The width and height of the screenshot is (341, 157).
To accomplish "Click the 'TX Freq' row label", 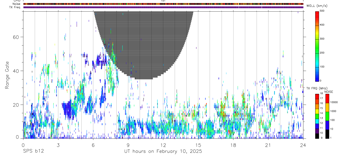I will 15,7.
